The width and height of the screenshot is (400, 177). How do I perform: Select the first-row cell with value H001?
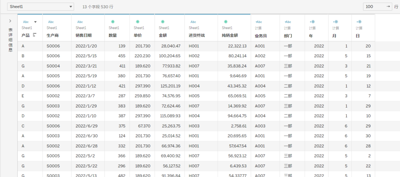point(194,46)
